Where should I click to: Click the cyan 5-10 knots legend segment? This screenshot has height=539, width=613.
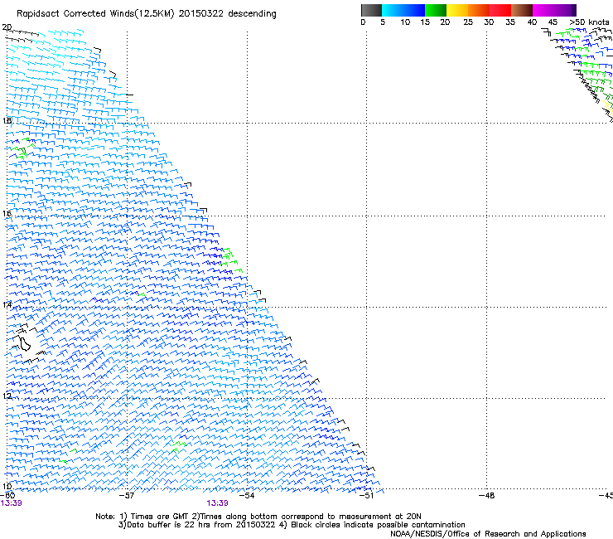393,10
